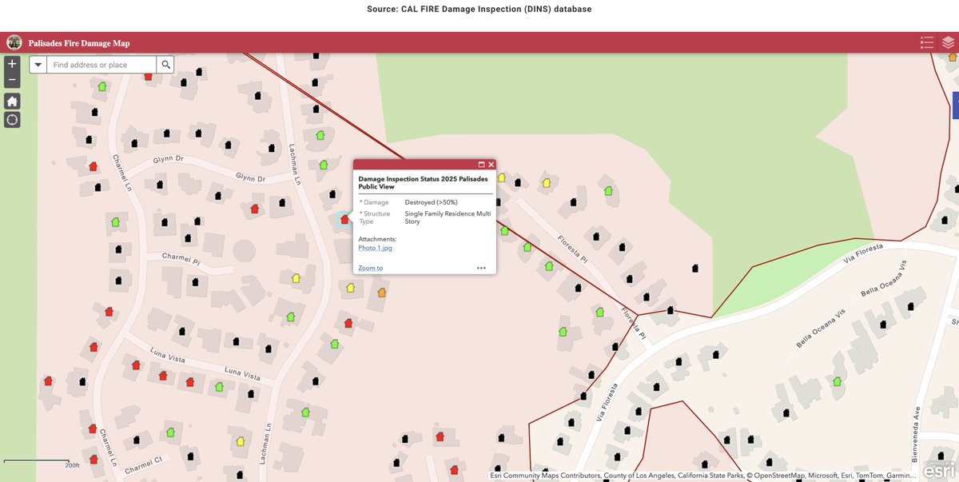This screenshot has height=482, width=959.
Task: Open the Photo 1.jpg attachment link
Action: 376,248
